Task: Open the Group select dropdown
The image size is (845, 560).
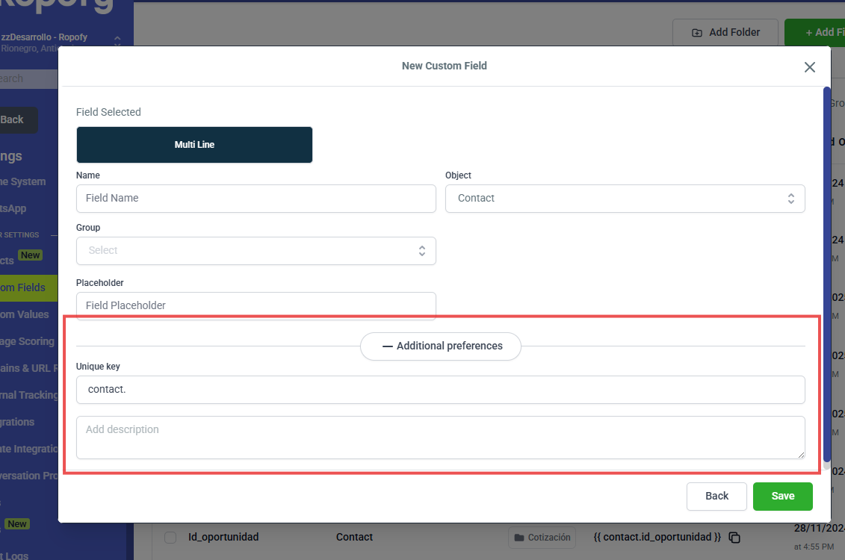Action: pos(256,251)
